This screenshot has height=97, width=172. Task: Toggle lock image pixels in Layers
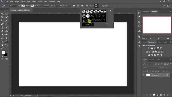coord(150,71)
